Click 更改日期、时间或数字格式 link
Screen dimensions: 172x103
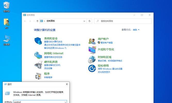click(x=110, y=61)
